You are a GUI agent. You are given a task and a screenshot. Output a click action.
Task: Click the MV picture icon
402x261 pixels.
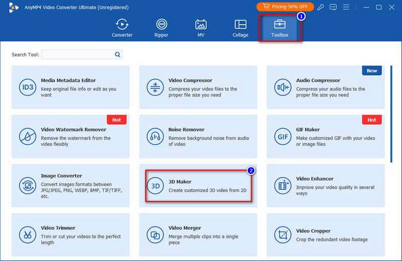tap(201, 24)
